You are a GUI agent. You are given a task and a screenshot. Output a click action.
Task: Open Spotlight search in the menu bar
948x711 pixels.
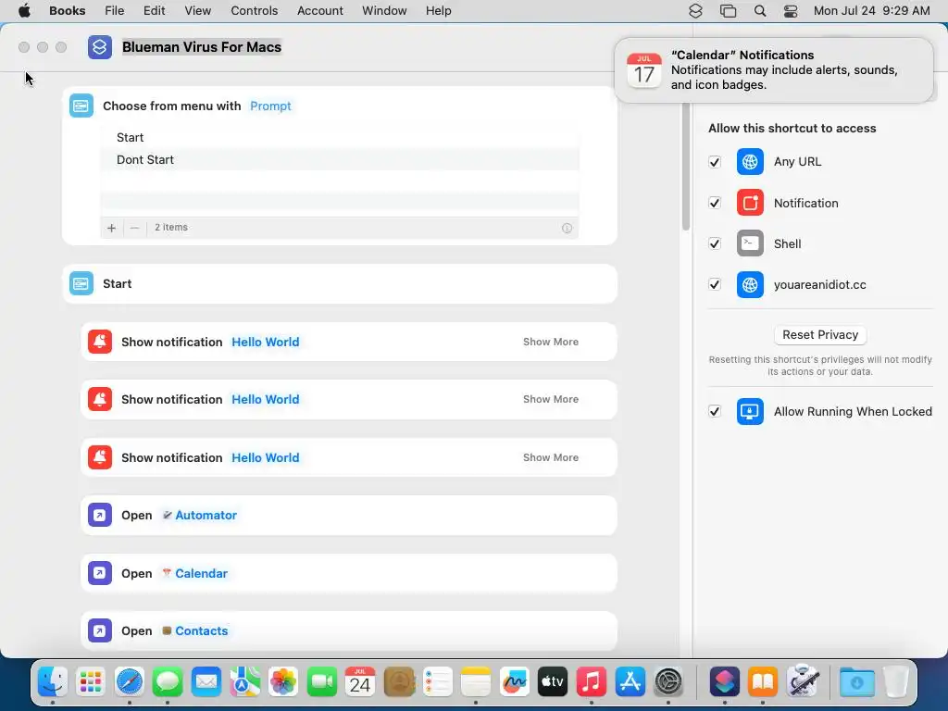[760, 11]
